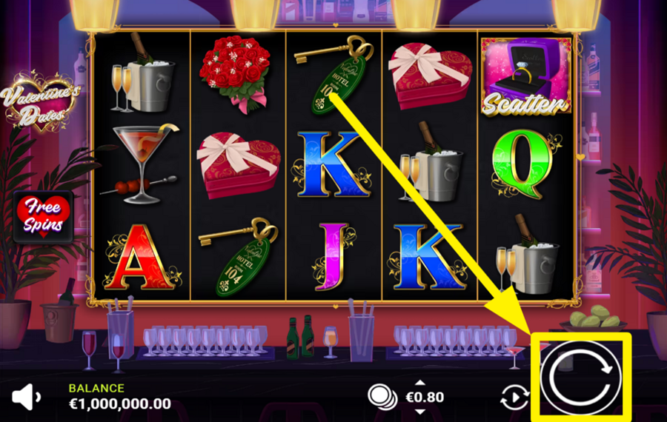
Task: Select the Scatter ring box symbol
Action: click(x=525, y=76)
